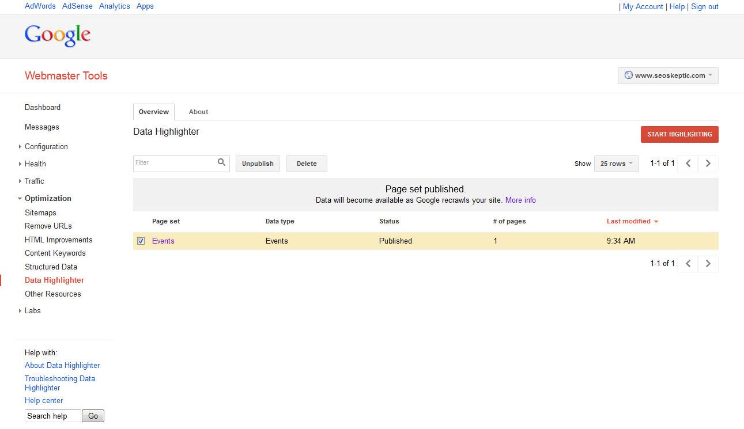Open the Apps link

(x=145, y=6)
